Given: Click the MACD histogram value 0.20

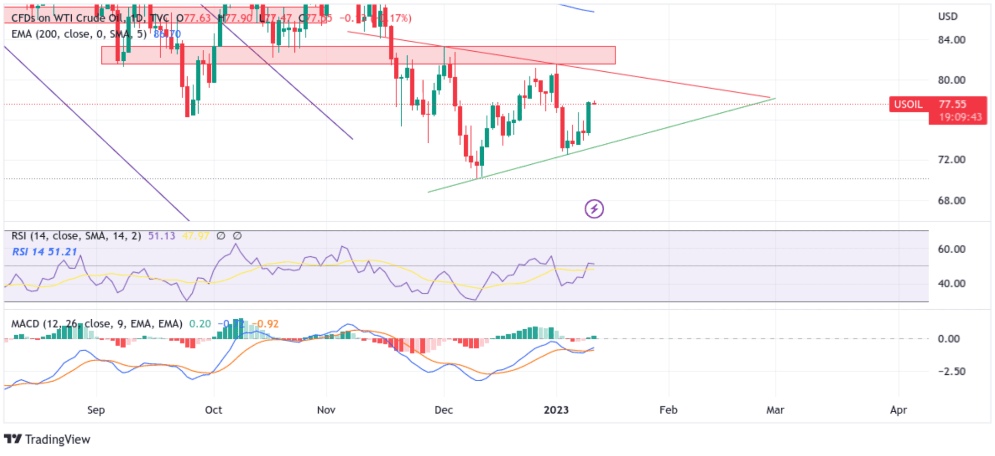Looking at the screenshot, I should click(x=200, y=324).
